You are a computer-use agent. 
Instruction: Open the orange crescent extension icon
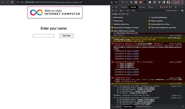[122, 2]
